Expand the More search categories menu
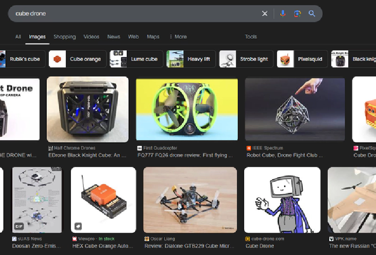The height and width of the screenshot is (255, 376). [x=178, y=37]
